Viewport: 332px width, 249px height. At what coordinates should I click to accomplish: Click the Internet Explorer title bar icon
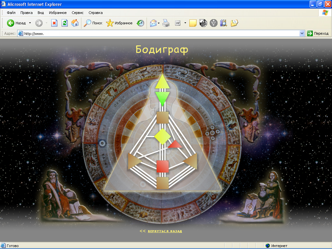3,4
